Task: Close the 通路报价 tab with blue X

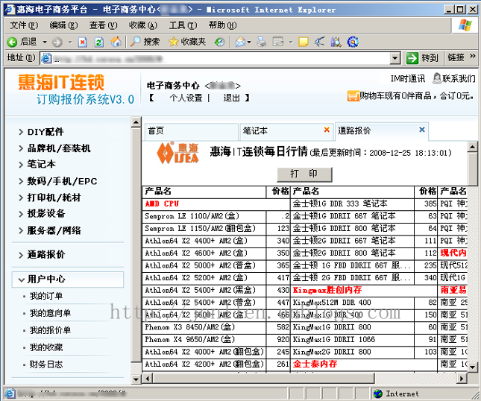Action: pyautogui.click(x=422, y=130)
